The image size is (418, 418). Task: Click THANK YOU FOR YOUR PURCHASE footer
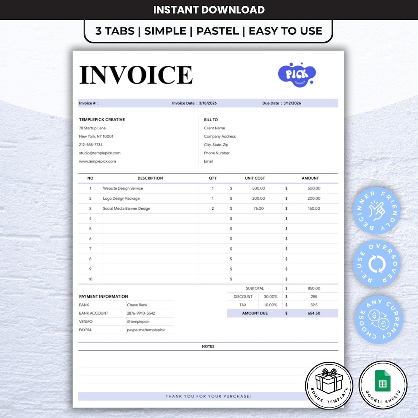pos(208,396)
